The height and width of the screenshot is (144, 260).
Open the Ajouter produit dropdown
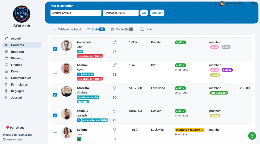click(76, 13)
